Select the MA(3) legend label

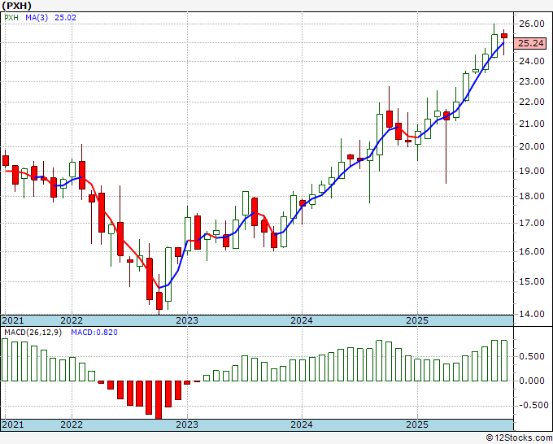click(37, 18)
